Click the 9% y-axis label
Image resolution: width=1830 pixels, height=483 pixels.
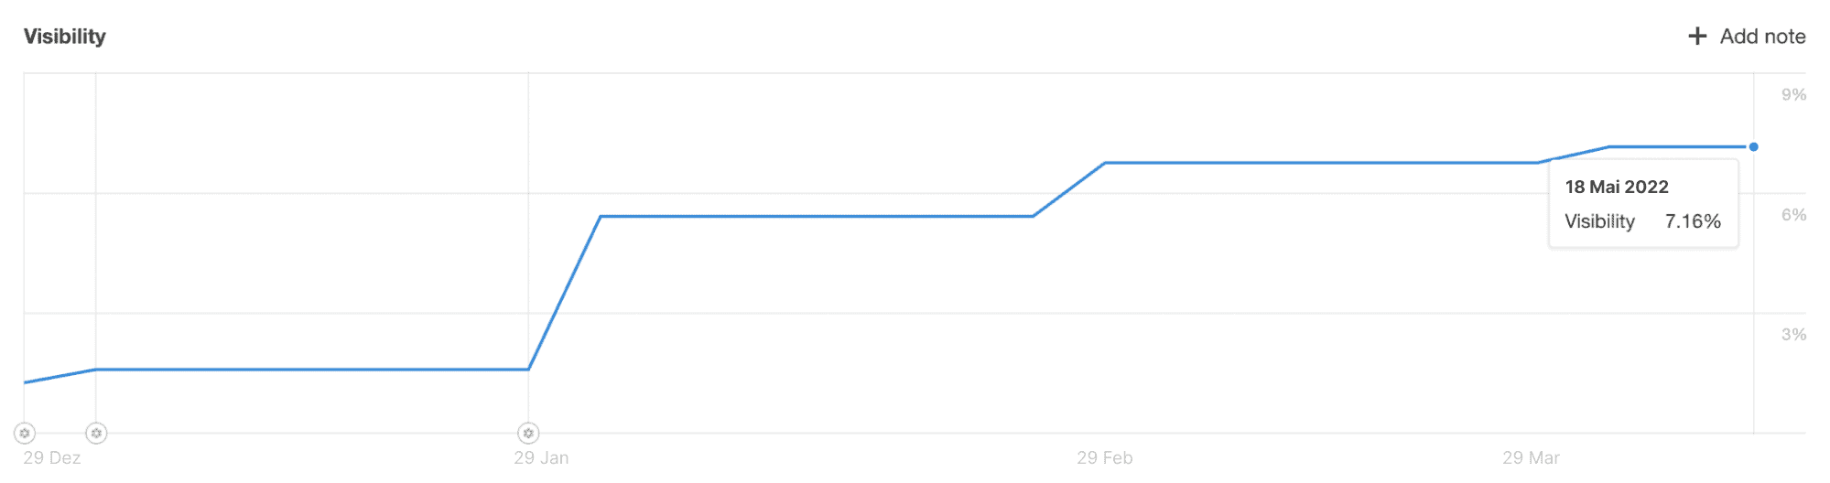pos(1793,95)
